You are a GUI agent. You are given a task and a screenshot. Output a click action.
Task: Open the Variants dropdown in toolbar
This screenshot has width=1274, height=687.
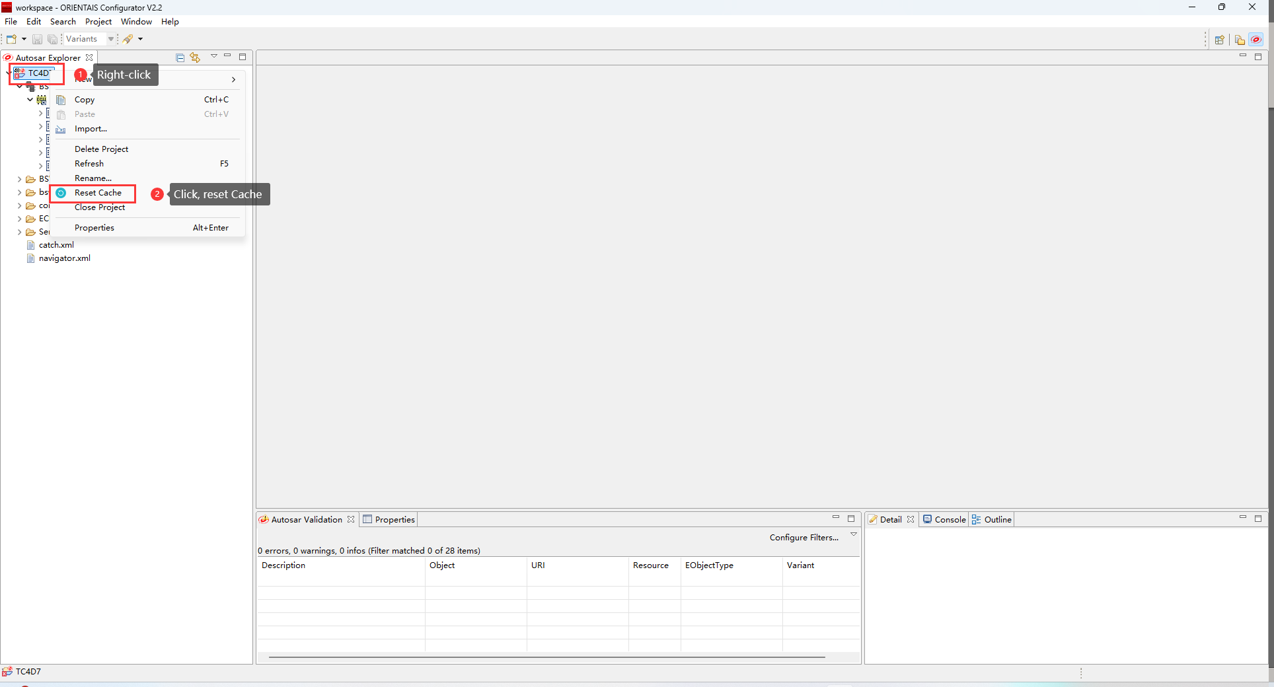pos(110,39)
